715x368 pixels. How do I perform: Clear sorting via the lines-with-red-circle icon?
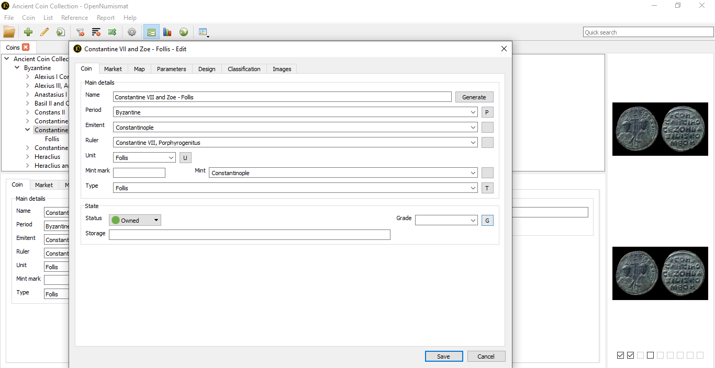(x=96, y=32)
